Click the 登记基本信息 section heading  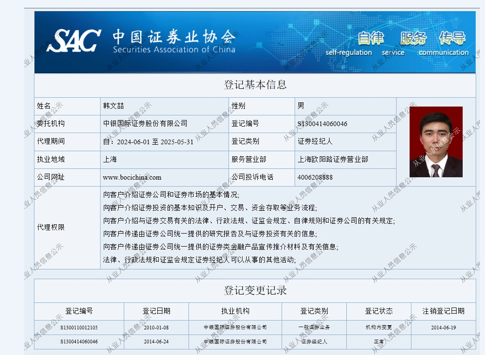point(255,85)
